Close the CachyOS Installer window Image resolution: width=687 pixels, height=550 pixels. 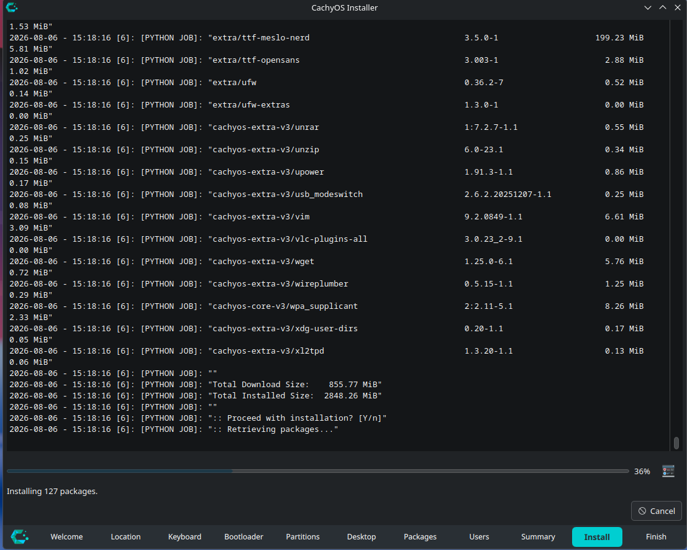[677, 7]
